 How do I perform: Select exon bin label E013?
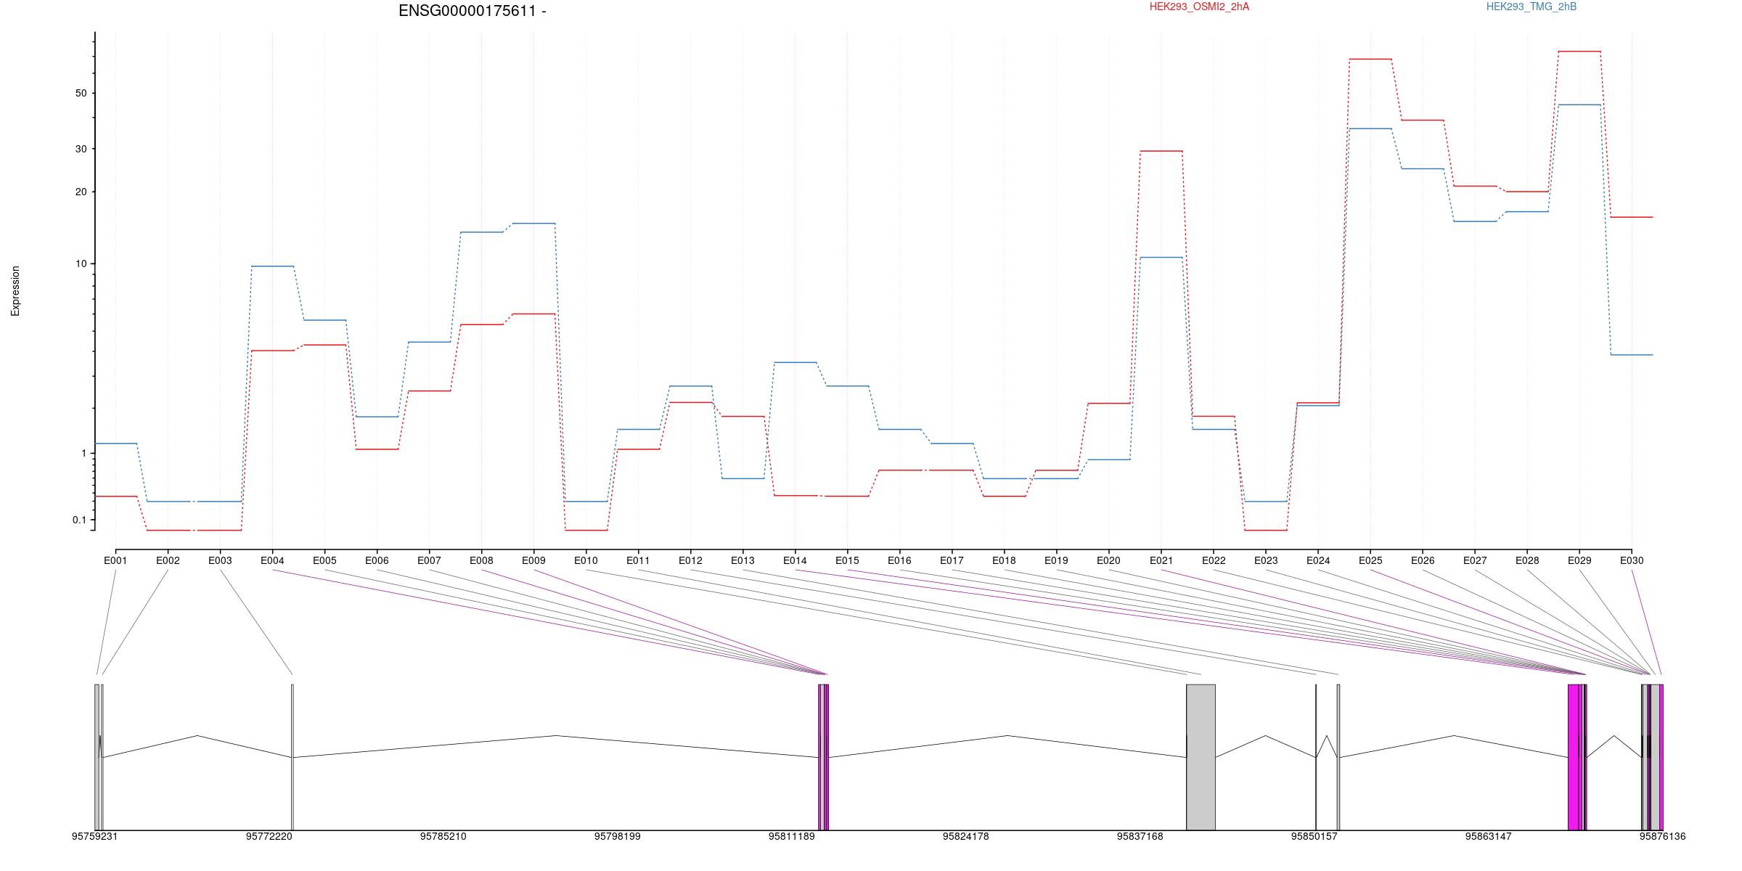tap(743, 560)
